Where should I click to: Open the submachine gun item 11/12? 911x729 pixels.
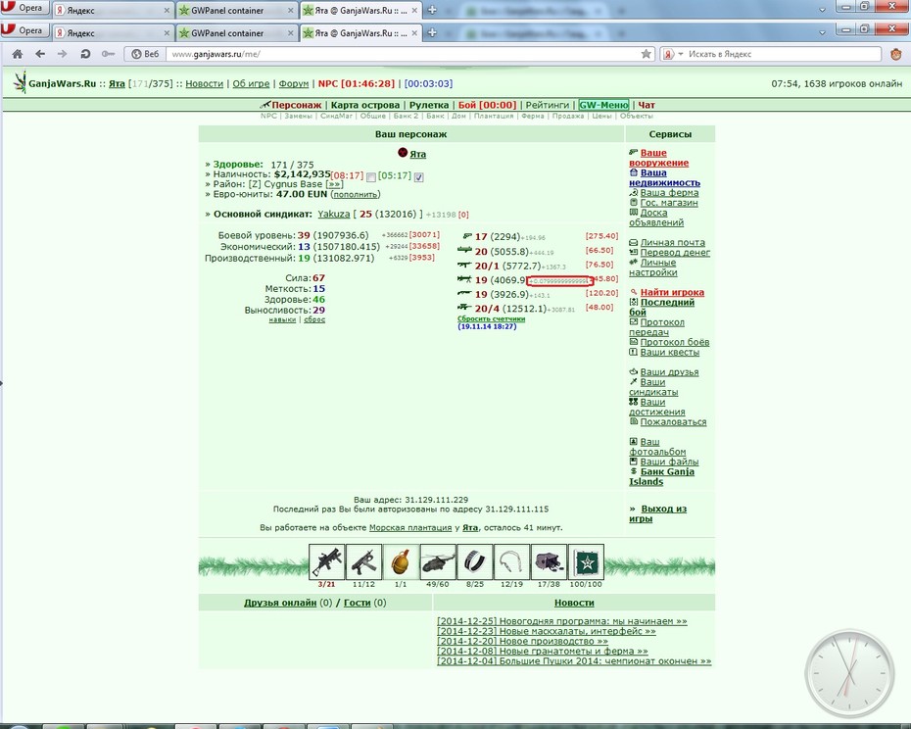coord(363,562)
